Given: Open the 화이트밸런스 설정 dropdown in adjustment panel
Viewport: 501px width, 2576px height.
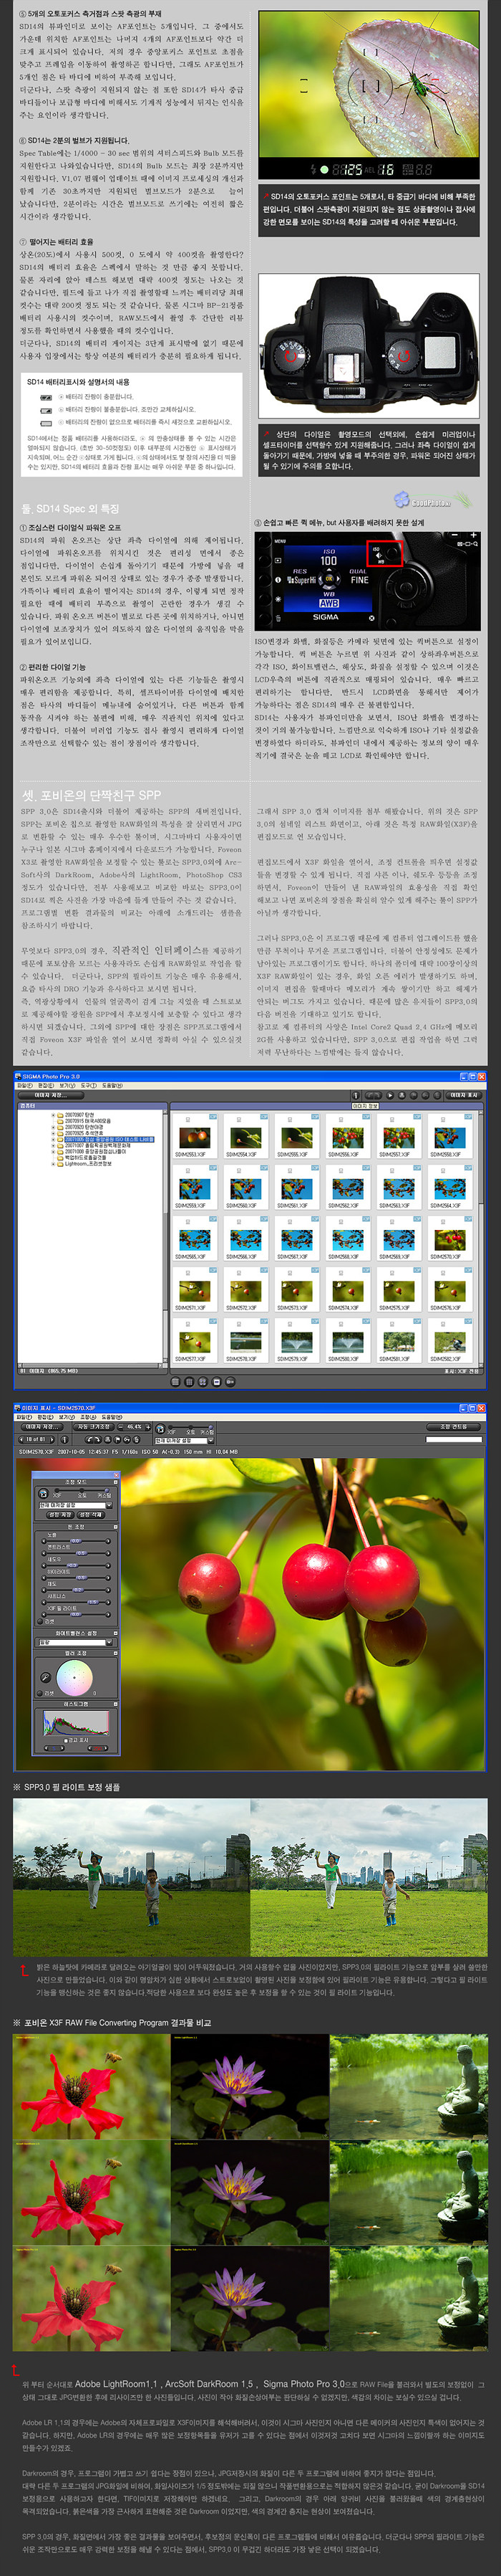Looking at the screenshot, I should 76,1642.
